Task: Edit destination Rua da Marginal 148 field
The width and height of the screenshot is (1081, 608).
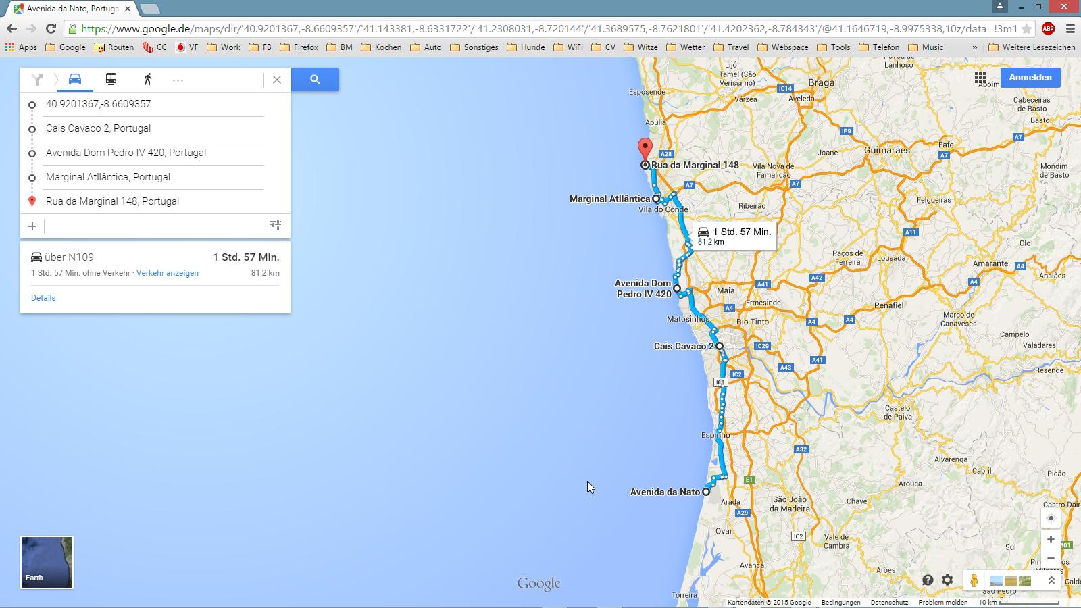Action: click(x=154, y=201)
